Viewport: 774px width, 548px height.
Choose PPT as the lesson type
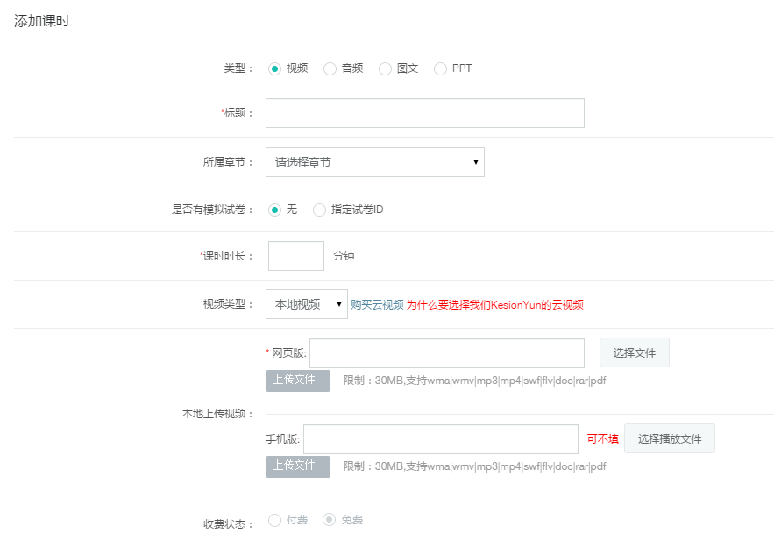pos(441,68)
